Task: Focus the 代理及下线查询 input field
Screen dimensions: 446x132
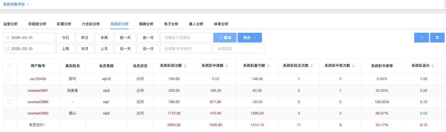Action: pyautogui.click(x=186, y=38)
